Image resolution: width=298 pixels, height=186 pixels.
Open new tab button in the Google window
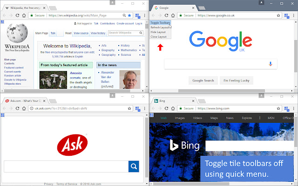click(202, 8)
